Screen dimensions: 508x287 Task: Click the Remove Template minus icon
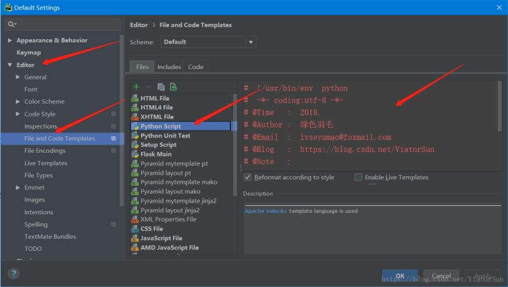point(148,87)
